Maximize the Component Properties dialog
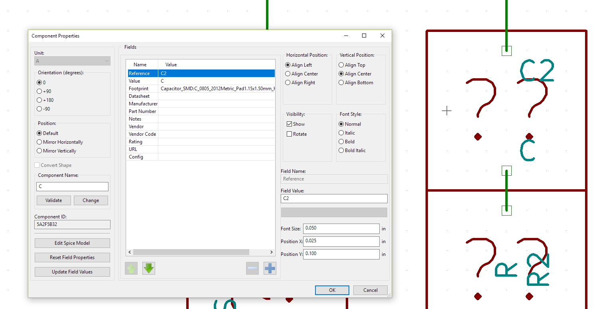599x309 pixels. point(364,36)
